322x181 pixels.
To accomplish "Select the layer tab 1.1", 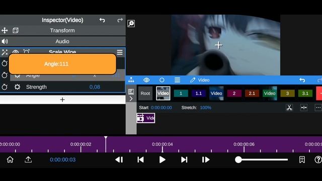I will point(199,94).
